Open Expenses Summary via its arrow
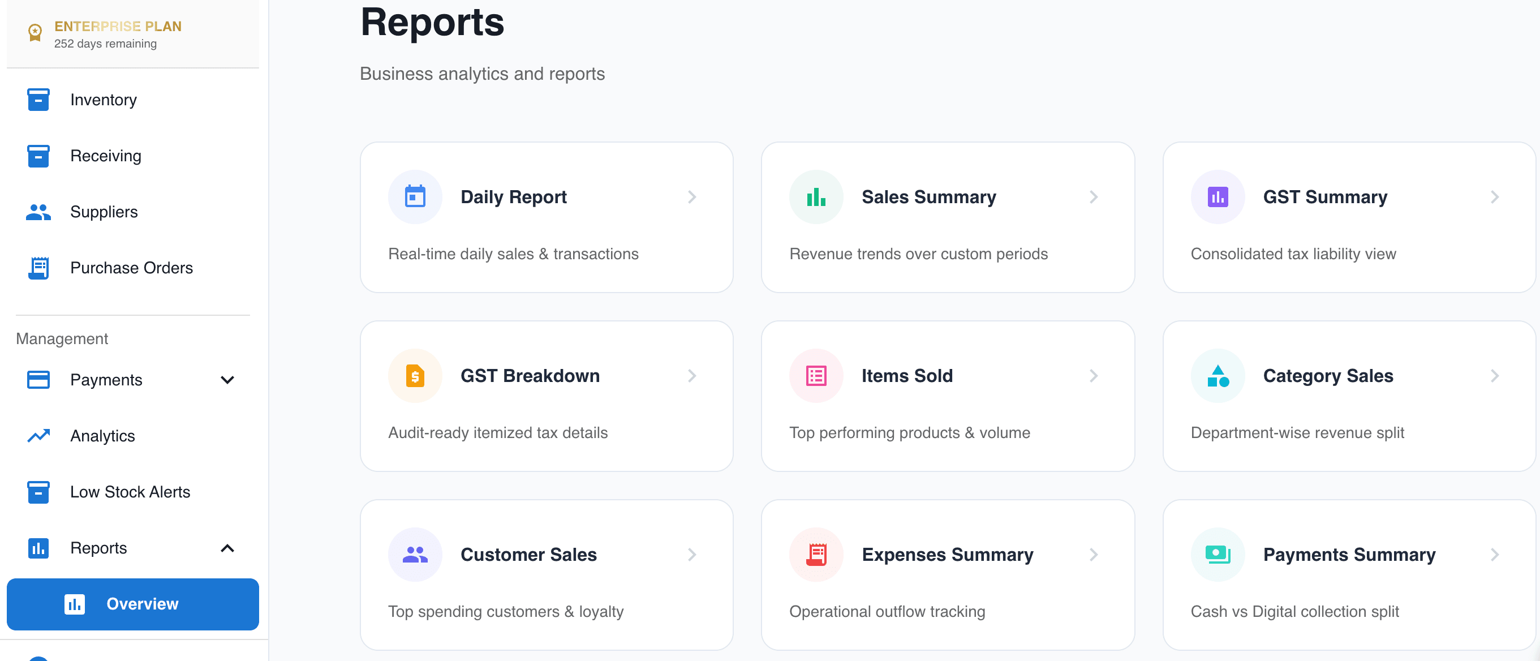Viewport: 1540px width, 661px height. (1094, 555)
